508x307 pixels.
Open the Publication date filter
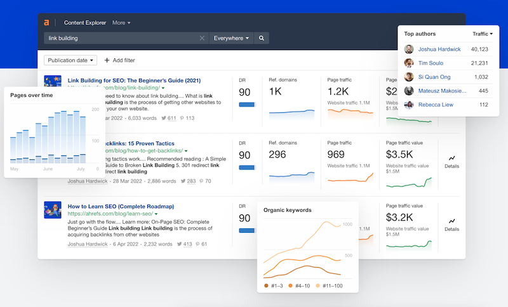click(x=70, y=60)
